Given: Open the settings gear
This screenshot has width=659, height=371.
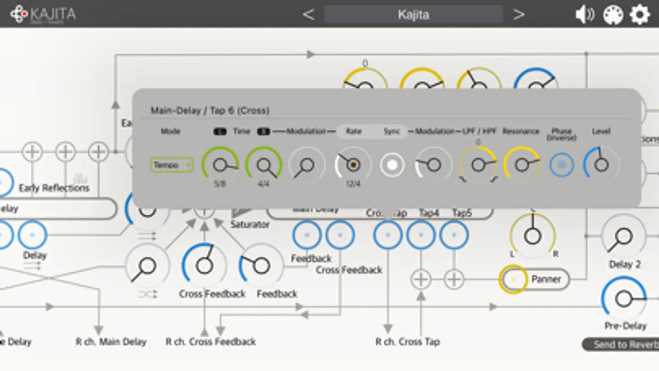Looking at the screenshot, I should click(x=640, y=15).
